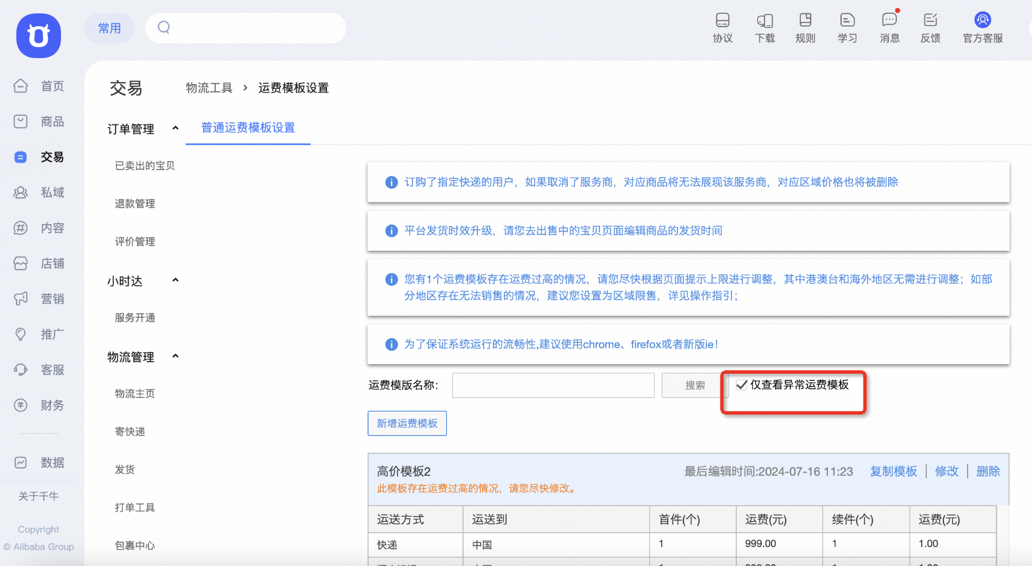Collapse the 小时达 menu section
Screen dimensions: 1032x566
point(175,280)
